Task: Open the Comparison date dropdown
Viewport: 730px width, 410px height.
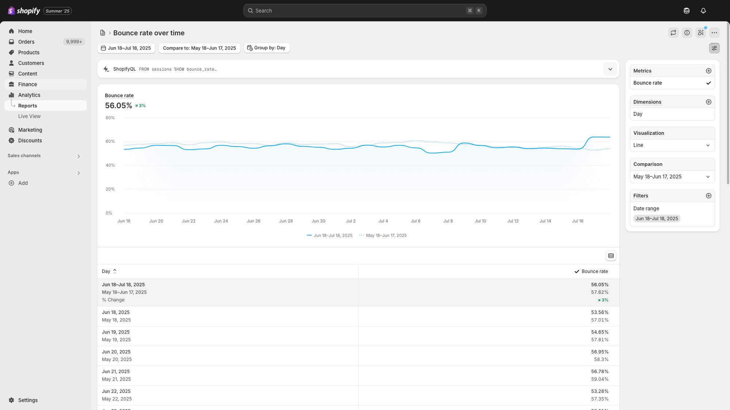Action: [672, 177]
